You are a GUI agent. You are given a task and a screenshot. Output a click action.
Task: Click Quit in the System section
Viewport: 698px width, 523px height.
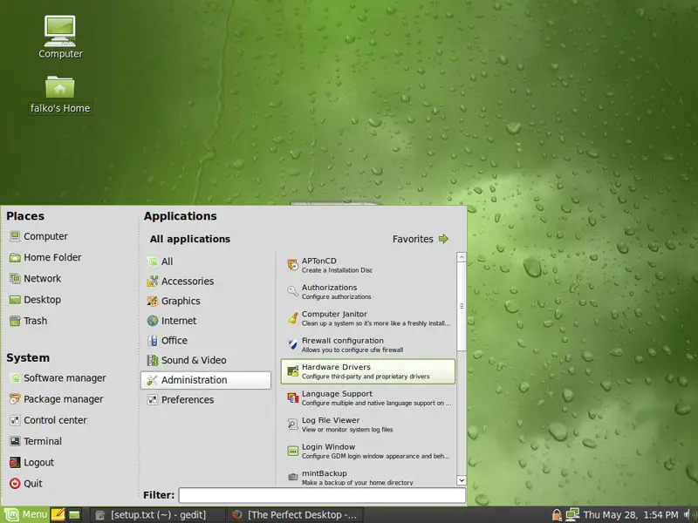pyautogui.click(x=32, y=484)
